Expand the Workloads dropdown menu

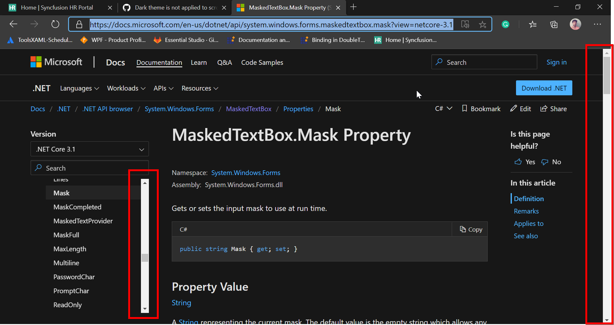click(x=126, y=88)
